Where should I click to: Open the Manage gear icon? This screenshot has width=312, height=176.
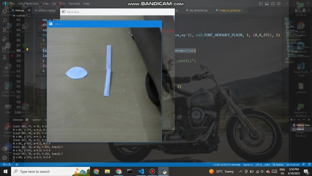(x=5, y=158)
